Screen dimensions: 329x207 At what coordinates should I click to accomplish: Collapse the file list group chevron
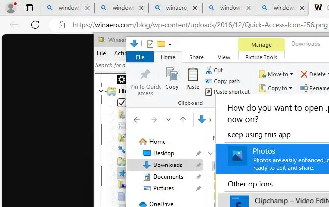click(210, 153)
